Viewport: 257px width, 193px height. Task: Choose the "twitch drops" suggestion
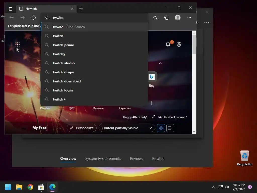pyautogui.click(x=95, y=72)
